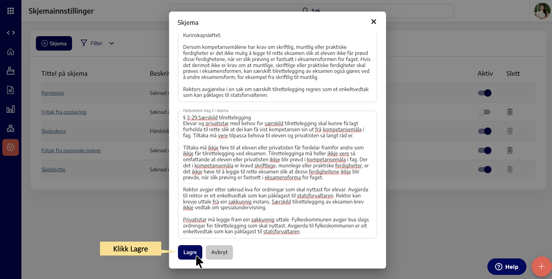This screenshot has width=552, height=279.
Task: Open the Fritak fra nasjonale prøver link
Action: click(71, 150)
